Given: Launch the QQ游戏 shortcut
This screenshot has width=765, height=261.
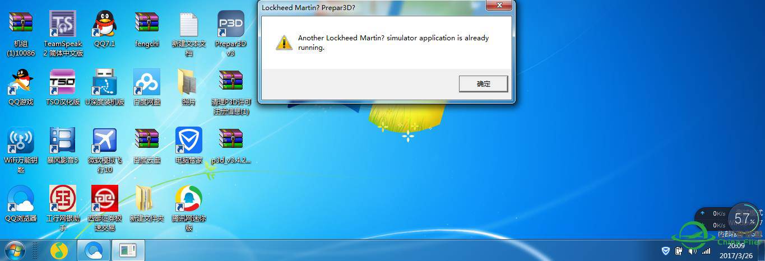Looking at the screenshot, I should [21, 87].
